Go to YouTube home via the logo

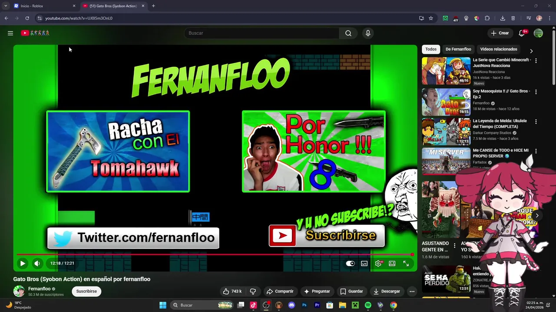point(35,33)
